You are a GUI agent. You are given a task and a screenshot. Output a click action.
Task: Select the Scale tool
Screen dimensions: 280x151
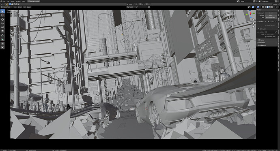[x=2, y=27]
